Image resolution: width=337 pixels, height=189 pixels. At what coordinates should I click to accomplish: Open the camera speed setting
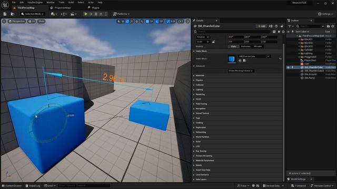point(181,22)
